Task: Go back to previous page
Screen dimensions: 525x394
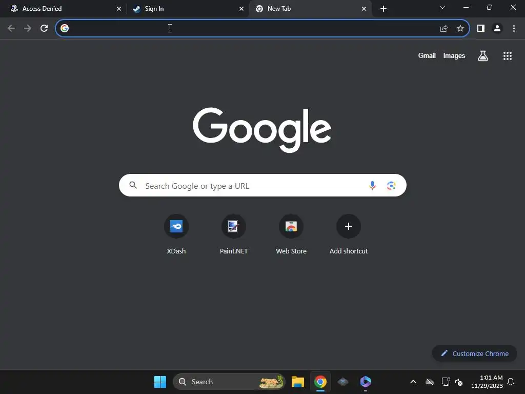Action: (11, 29)
